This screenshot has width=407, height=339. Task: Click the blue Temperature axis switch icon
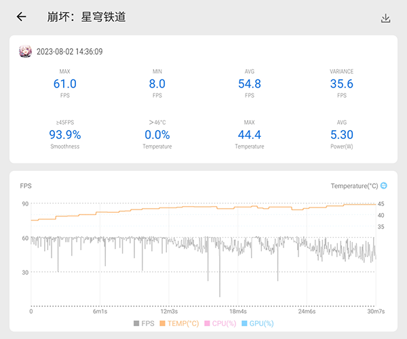click(384, 186)
